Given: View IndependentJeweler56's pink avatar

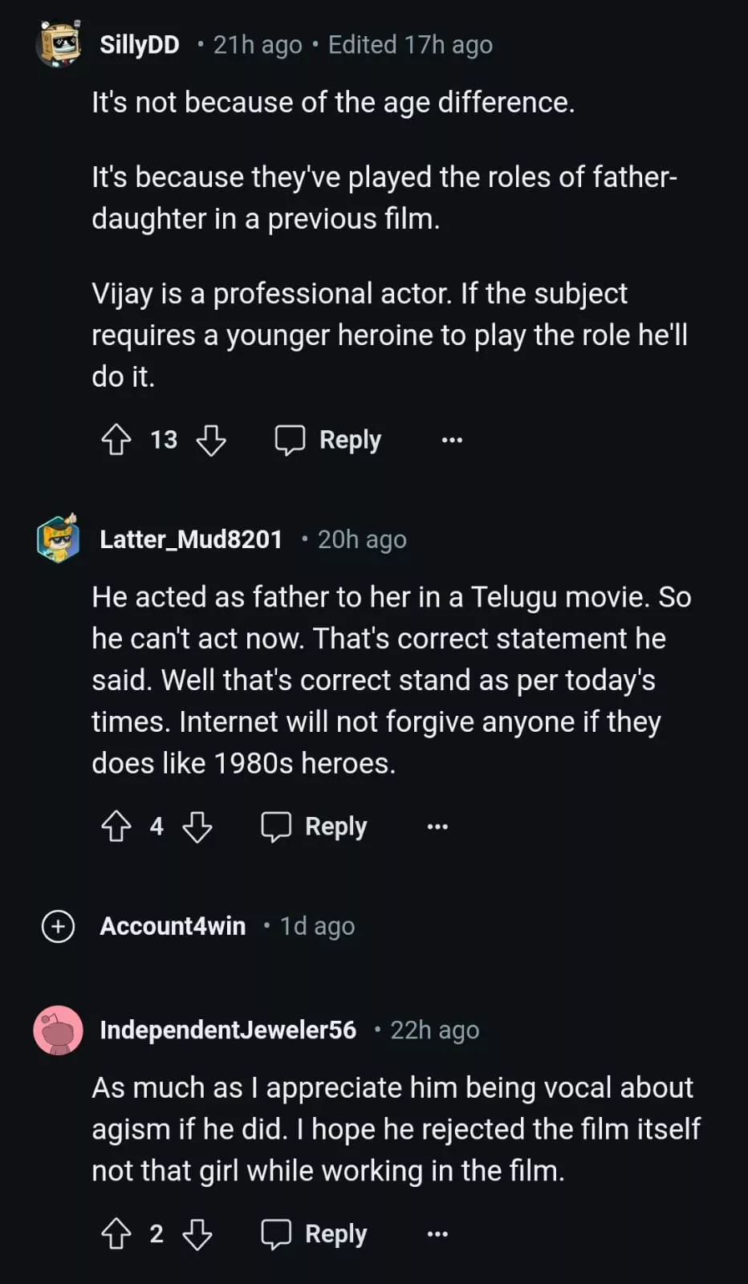Looking at the screenshot, I should click(59, 1030).
